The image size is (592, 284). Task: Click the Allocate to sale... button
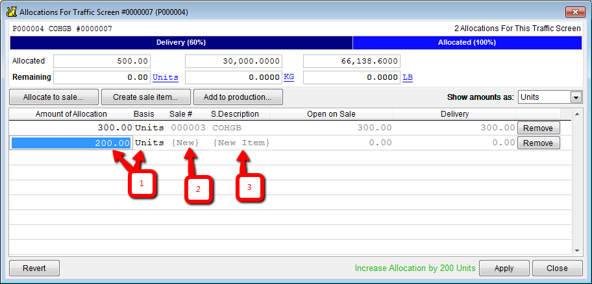tap(54, 97)
